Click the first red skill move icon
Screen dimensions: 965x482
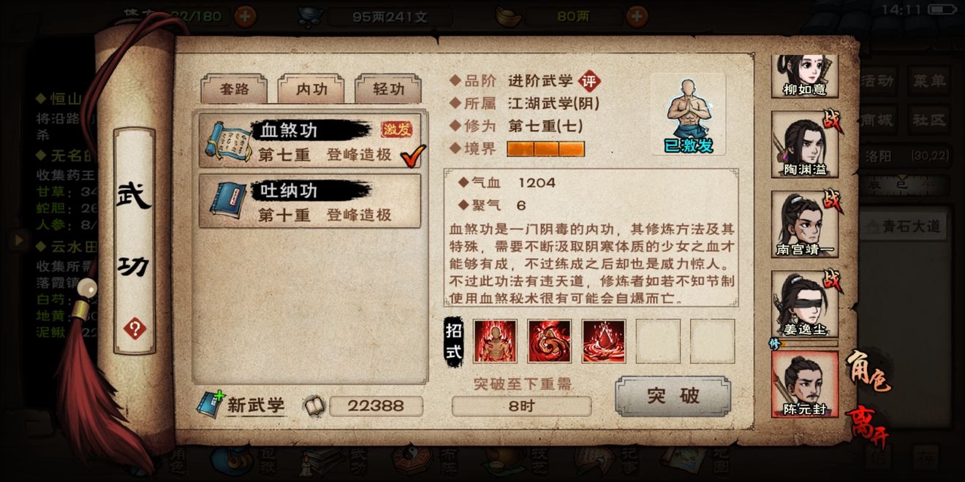tap(495, 341)
